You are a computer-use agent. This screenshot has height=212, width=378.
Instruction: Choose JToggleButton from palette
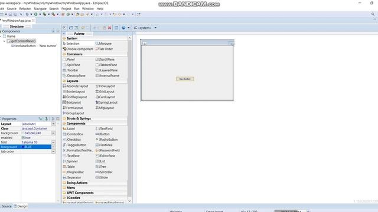pos(74,145)
